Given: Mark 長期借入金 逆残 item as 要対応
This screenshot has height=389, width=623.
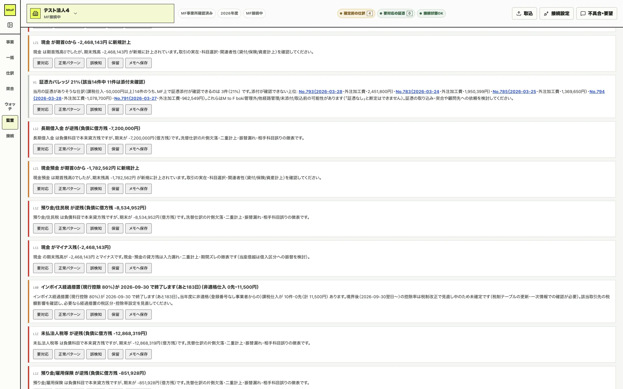Looking at the screenshot, I should click(43, 149).
